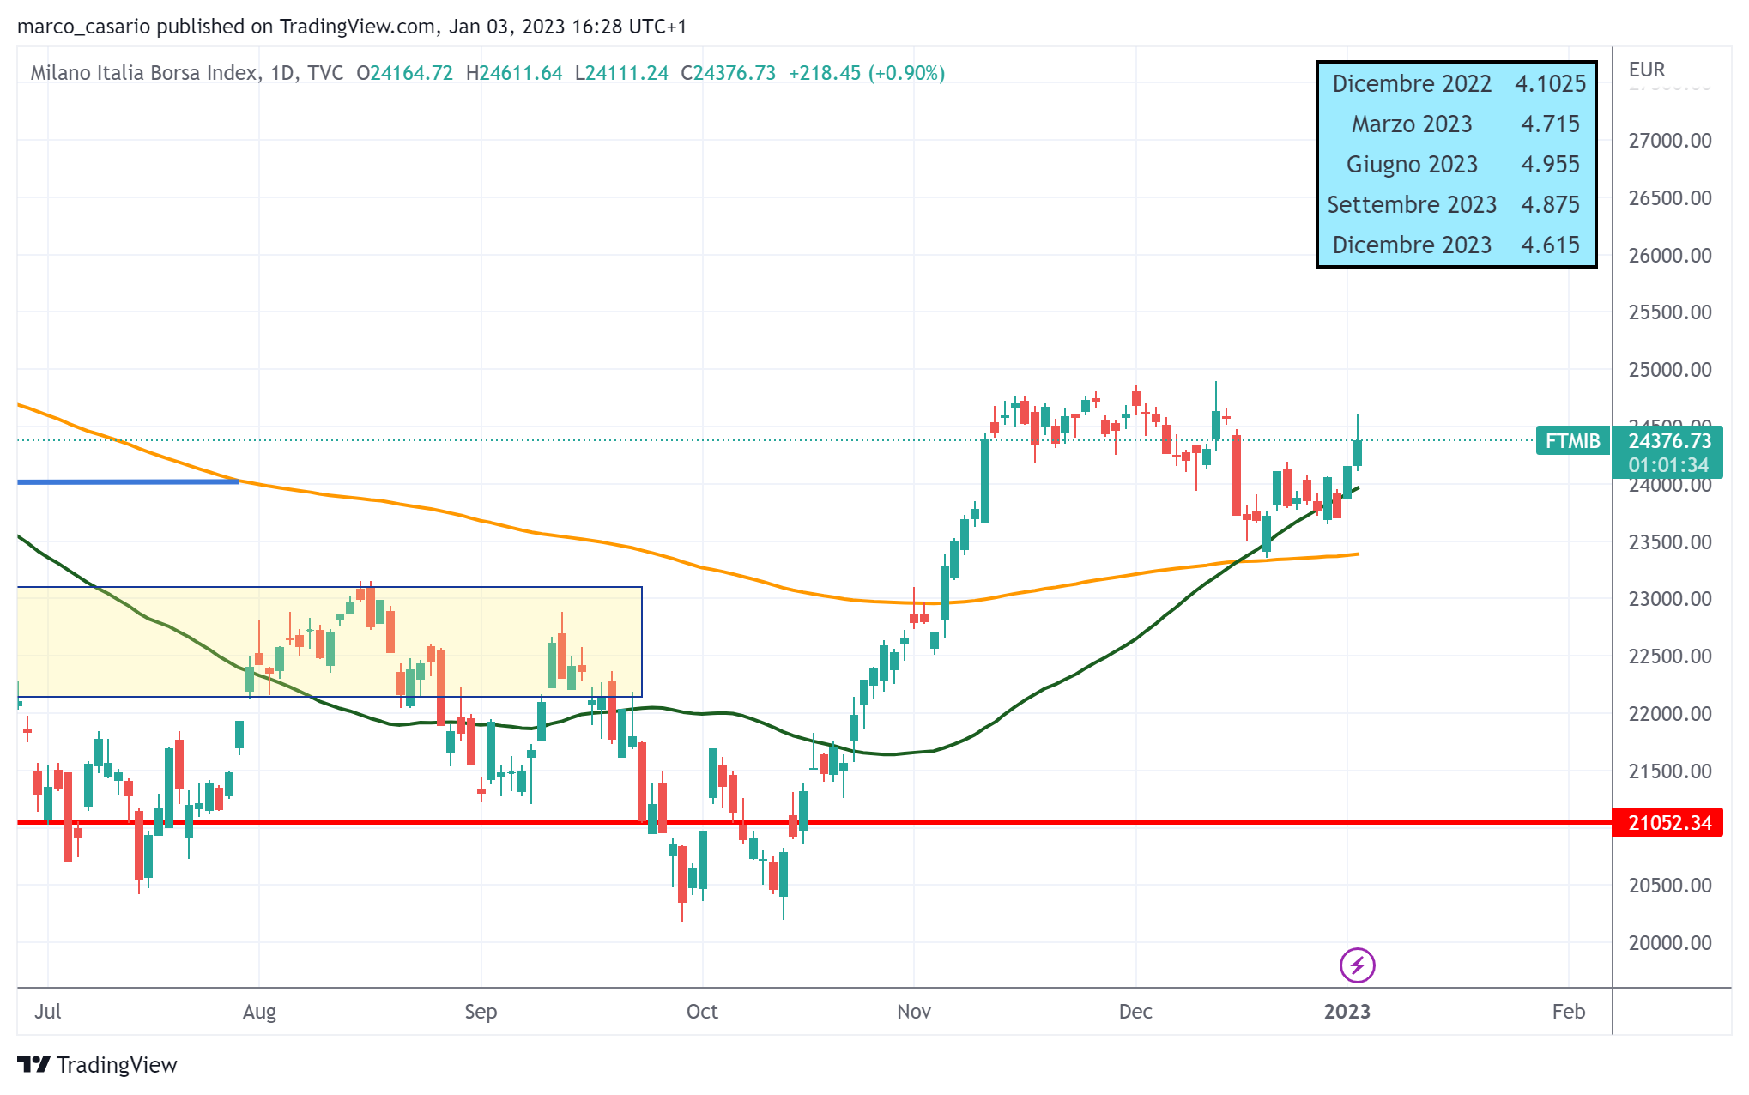Click the TradingView text link

click(x=117, y=1065)
